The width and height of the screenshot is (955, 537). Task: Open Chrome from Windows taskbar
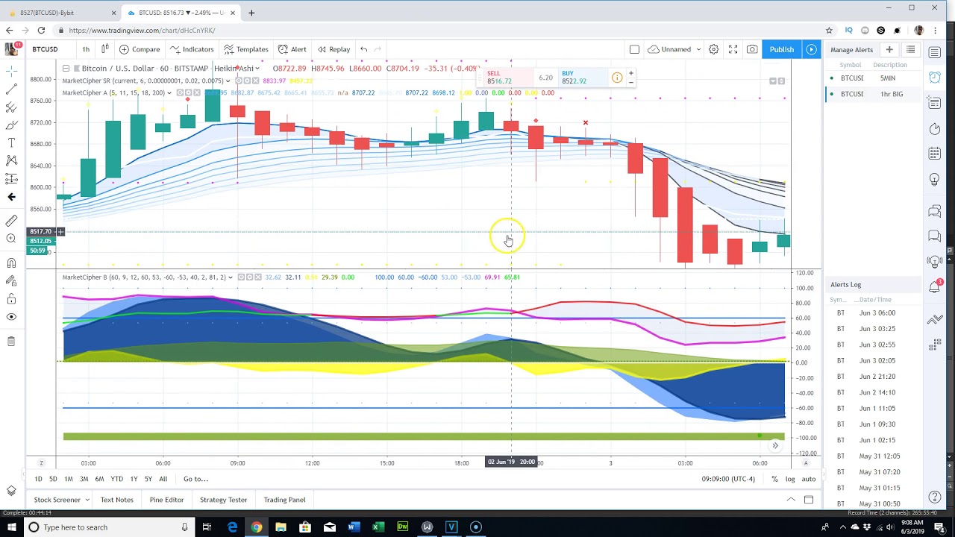tap(257, 527)
